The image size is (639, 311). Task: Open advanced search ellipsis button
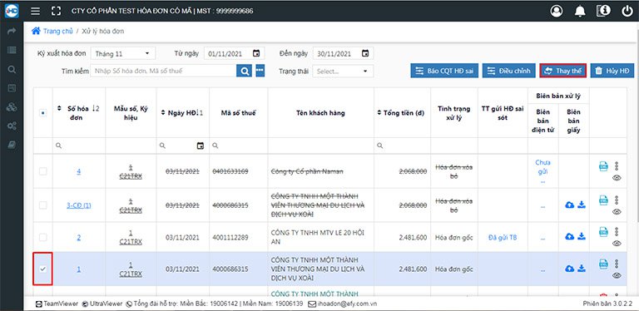[260, 71]
